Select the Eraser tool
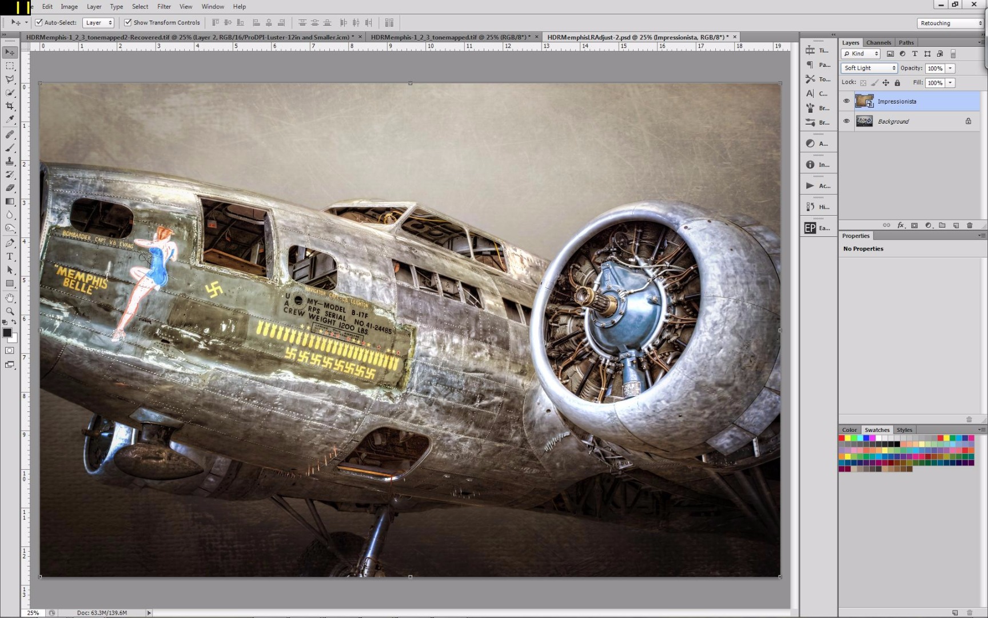The image size is (988, 618). point(10,188)
